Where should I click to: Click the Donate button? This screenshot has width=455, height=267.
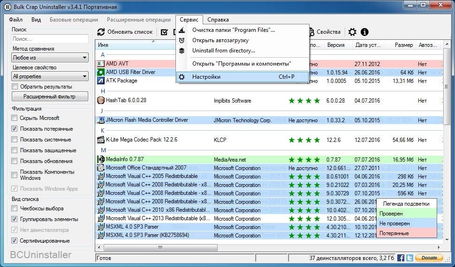(429, 258)
